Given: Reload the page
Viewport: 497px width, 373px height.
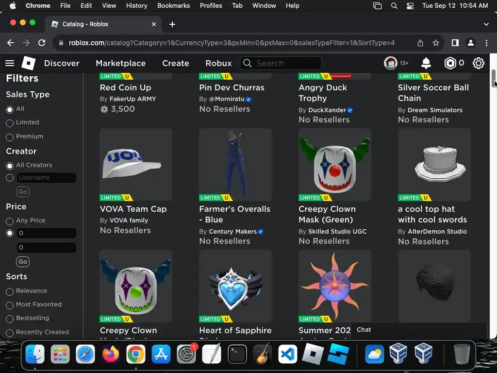Looking at the screenshot, I should point(42,43).
